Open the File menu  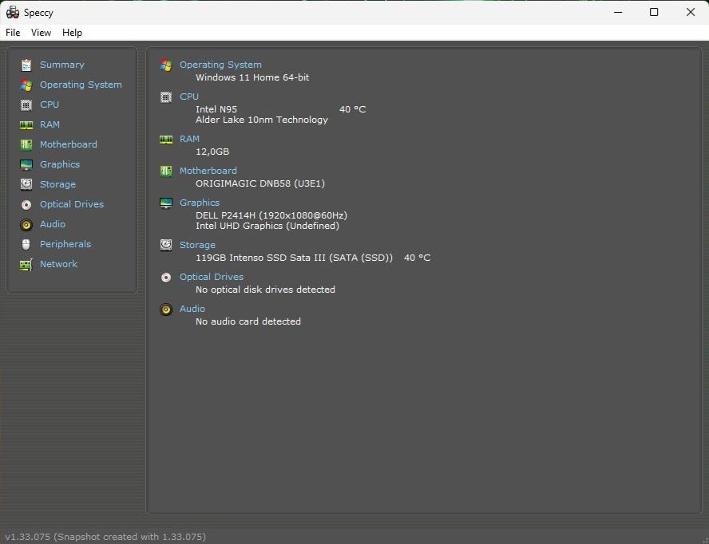pyautogui.click(x=13, y=33)
